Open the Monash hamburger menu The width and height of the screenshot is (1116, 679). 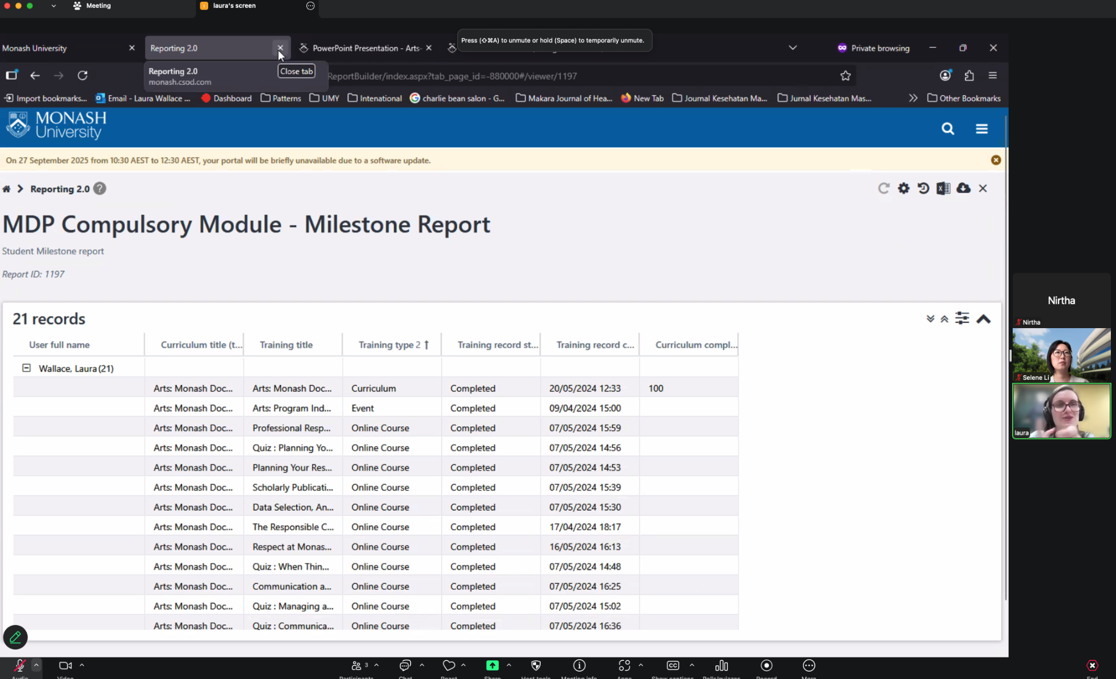point(982,129)
